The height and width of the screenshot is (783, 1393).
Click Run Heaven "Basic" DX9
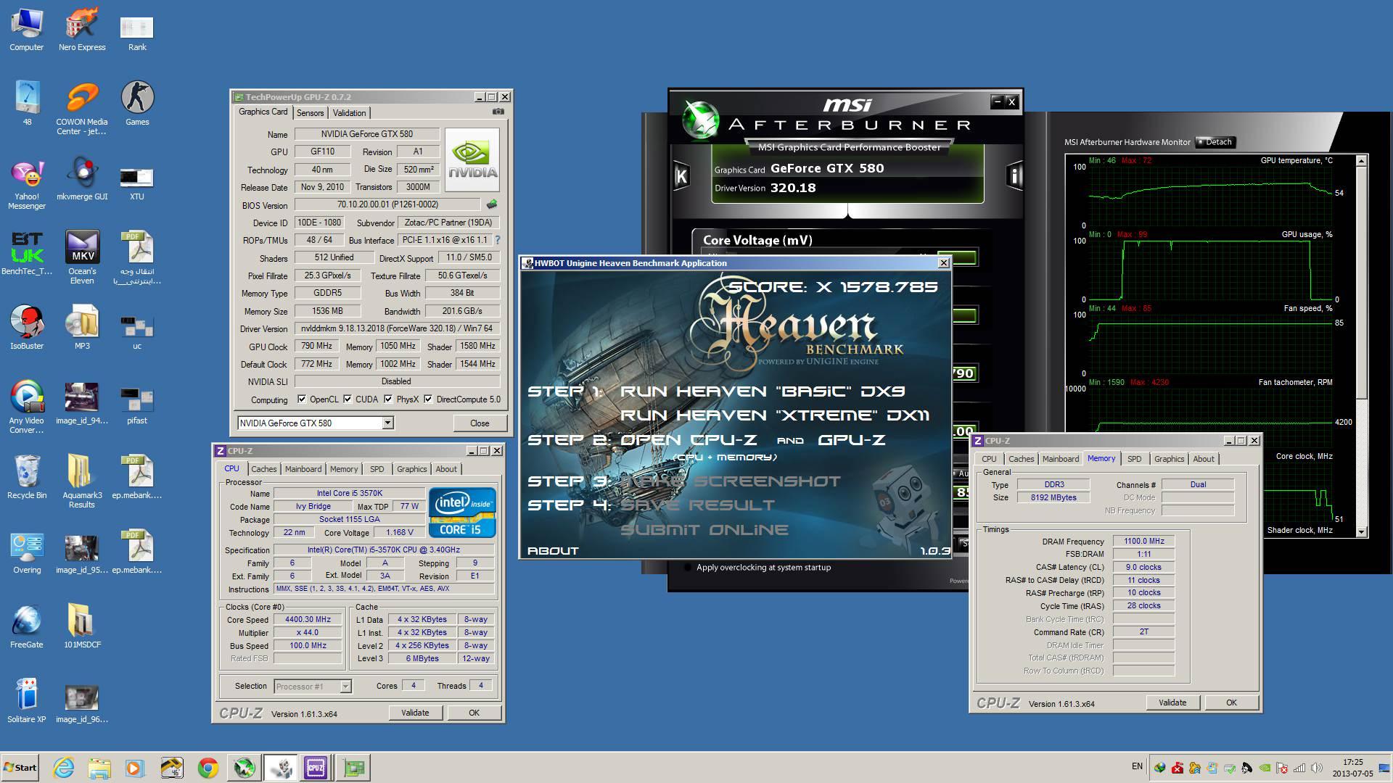(762, 391)
